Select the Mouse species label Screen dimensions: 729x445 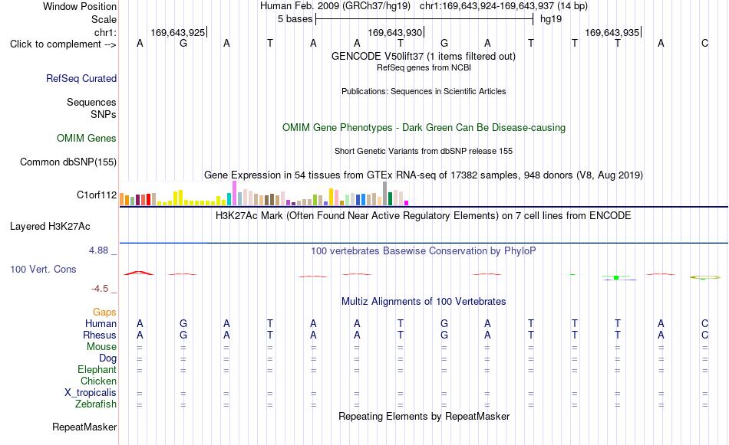point(101,347)
